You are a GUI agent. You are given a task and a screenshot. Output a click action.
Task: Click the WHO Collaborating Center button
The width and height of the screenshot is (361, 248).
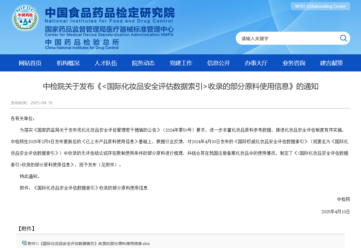coord(320,6)
